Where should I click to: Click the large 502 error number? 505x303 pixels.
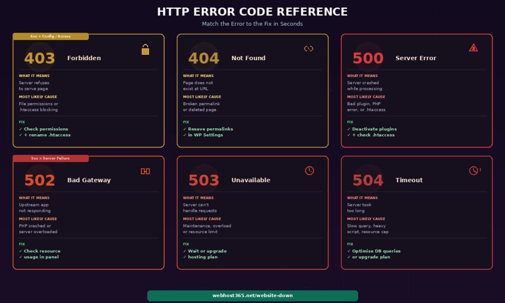39,180
